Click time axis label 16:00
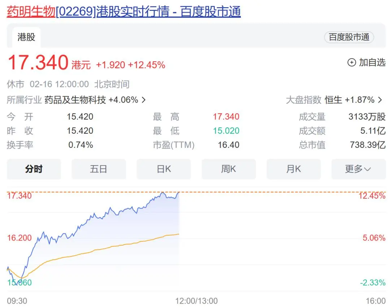 (x=376, y=301)
